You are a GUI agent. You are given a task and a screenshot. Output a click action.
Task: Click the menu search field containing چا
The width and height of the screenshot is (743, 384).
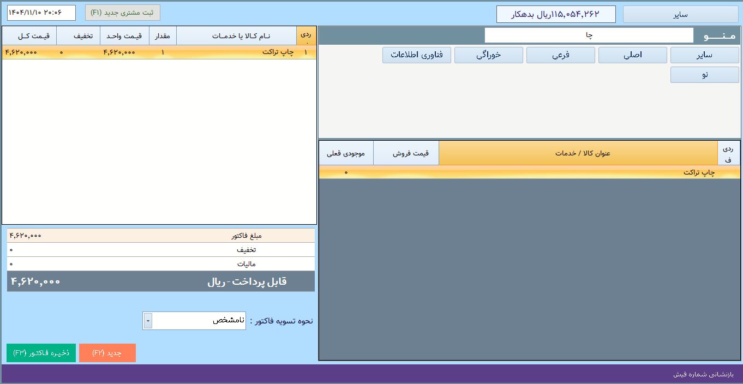(589, 35)
